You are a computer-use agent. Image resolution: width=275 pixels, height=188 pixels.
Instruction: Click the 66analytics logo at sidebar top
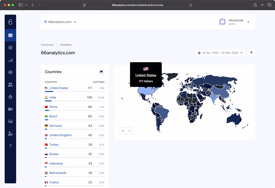(x=10, y=22)
